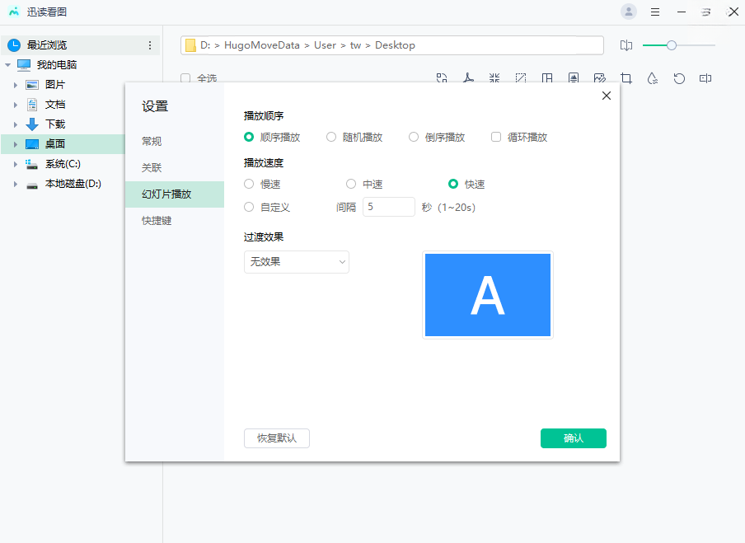Click the format conversion toolbar icon
The height and width of the screenshot is (543, 745).
(x=442, y=78)
